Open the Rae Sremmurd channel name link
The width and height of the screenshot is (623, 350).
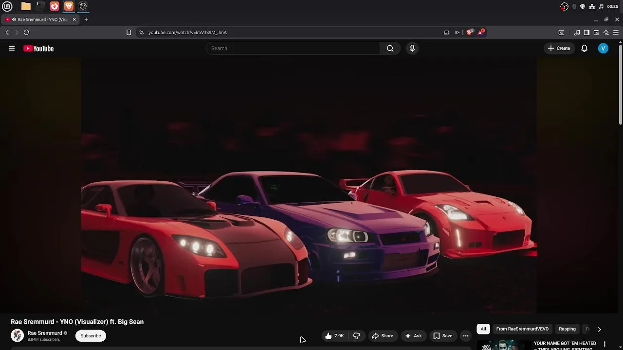tap(45, 333)
